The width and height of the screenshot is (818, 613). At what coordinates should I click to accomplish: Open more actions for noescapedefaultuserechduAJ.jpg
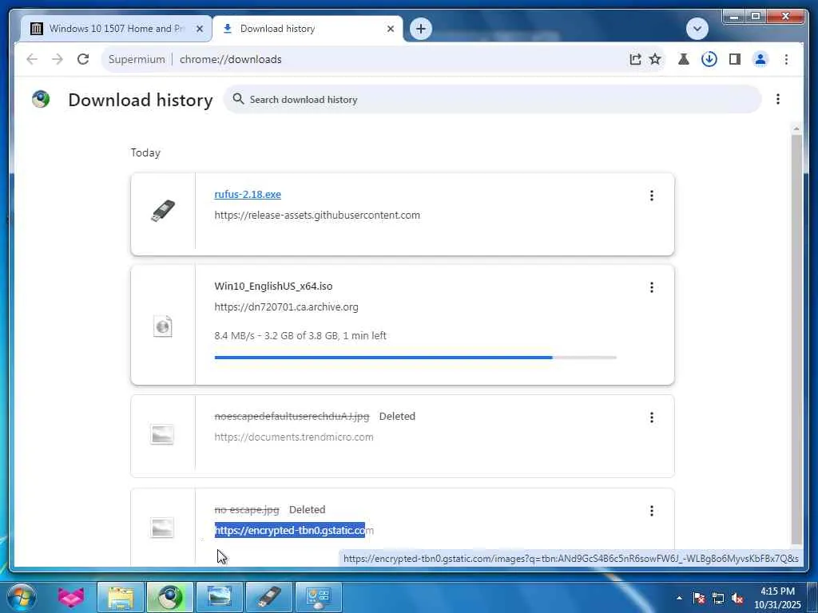point(652,417)
